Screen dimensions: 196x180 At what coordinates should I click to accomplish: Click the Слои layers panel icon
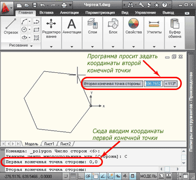coord(93,23)
